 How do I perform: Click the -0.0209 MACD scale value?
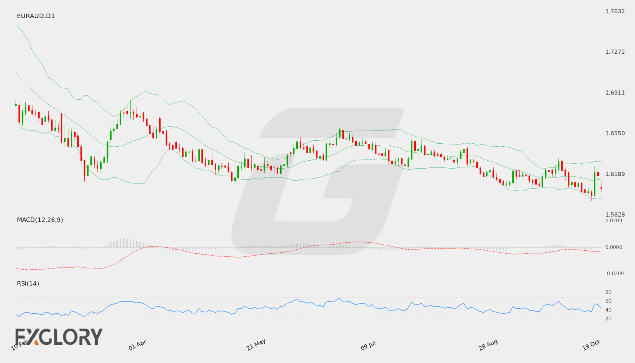click(x=615, y=273)
